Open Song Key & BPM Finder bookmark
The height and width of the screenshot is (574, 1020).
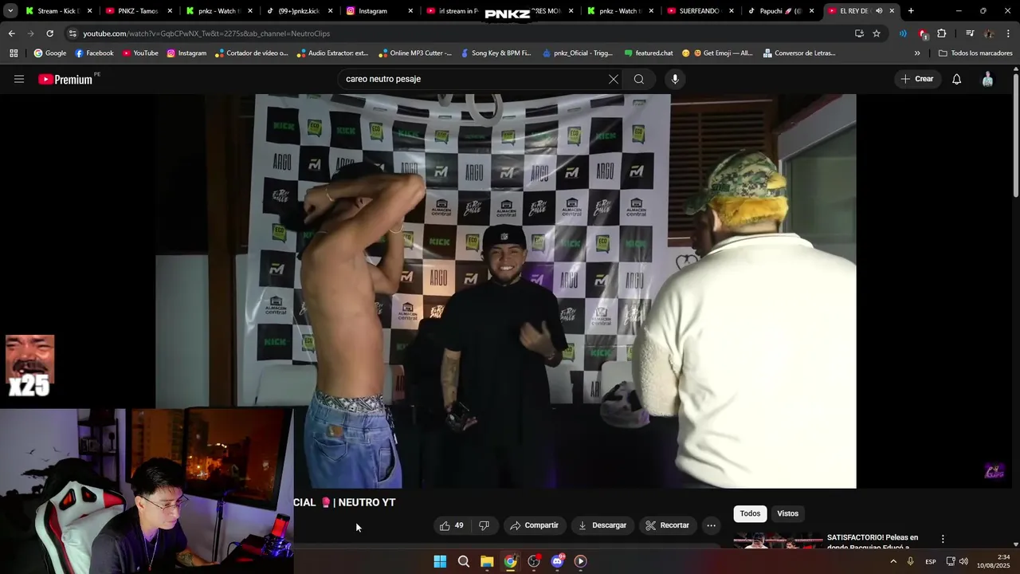[x=496, y=53]
